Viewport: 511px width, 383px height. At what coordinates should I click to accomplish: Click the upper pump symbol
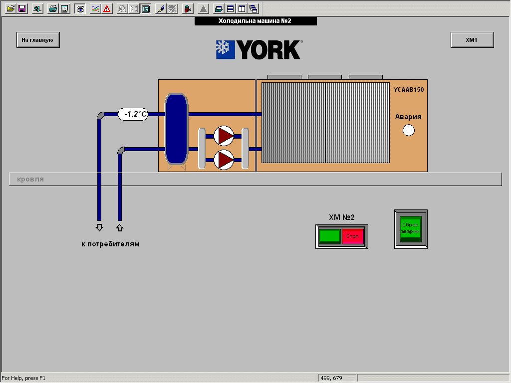pos(224,136)
